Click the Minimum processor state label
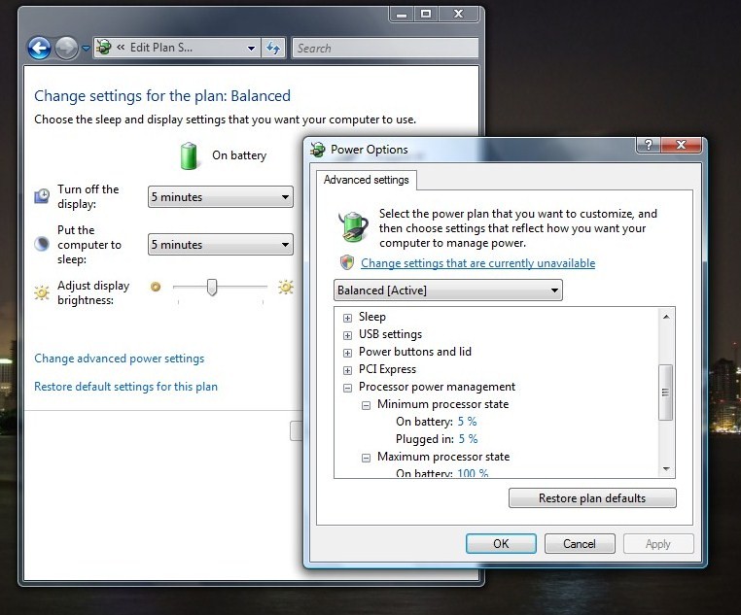The image size is (741, 615). point(442,404)
